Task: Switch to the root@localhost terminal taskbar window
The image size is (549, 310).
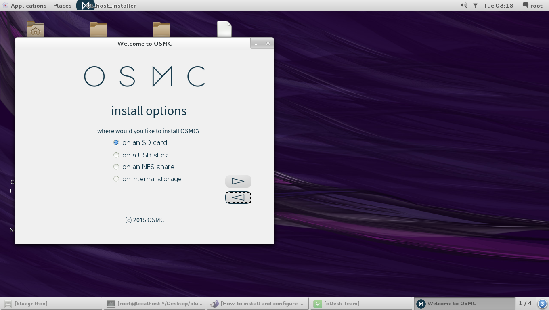Action: tap(155, 304)
